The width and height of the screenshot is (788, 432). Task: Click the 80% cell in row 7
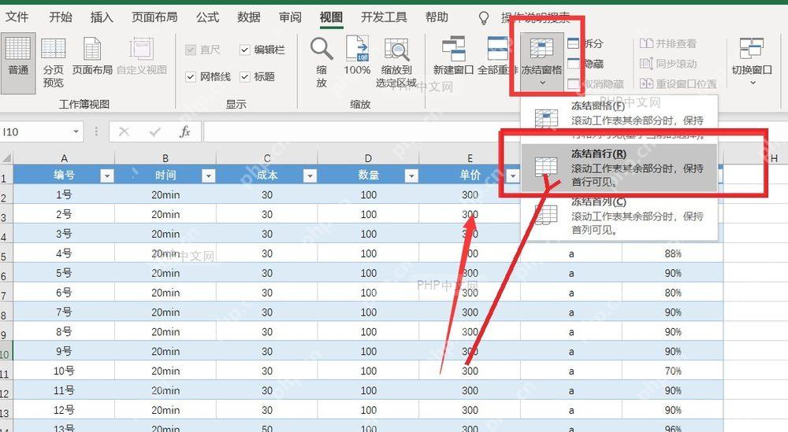673,293
